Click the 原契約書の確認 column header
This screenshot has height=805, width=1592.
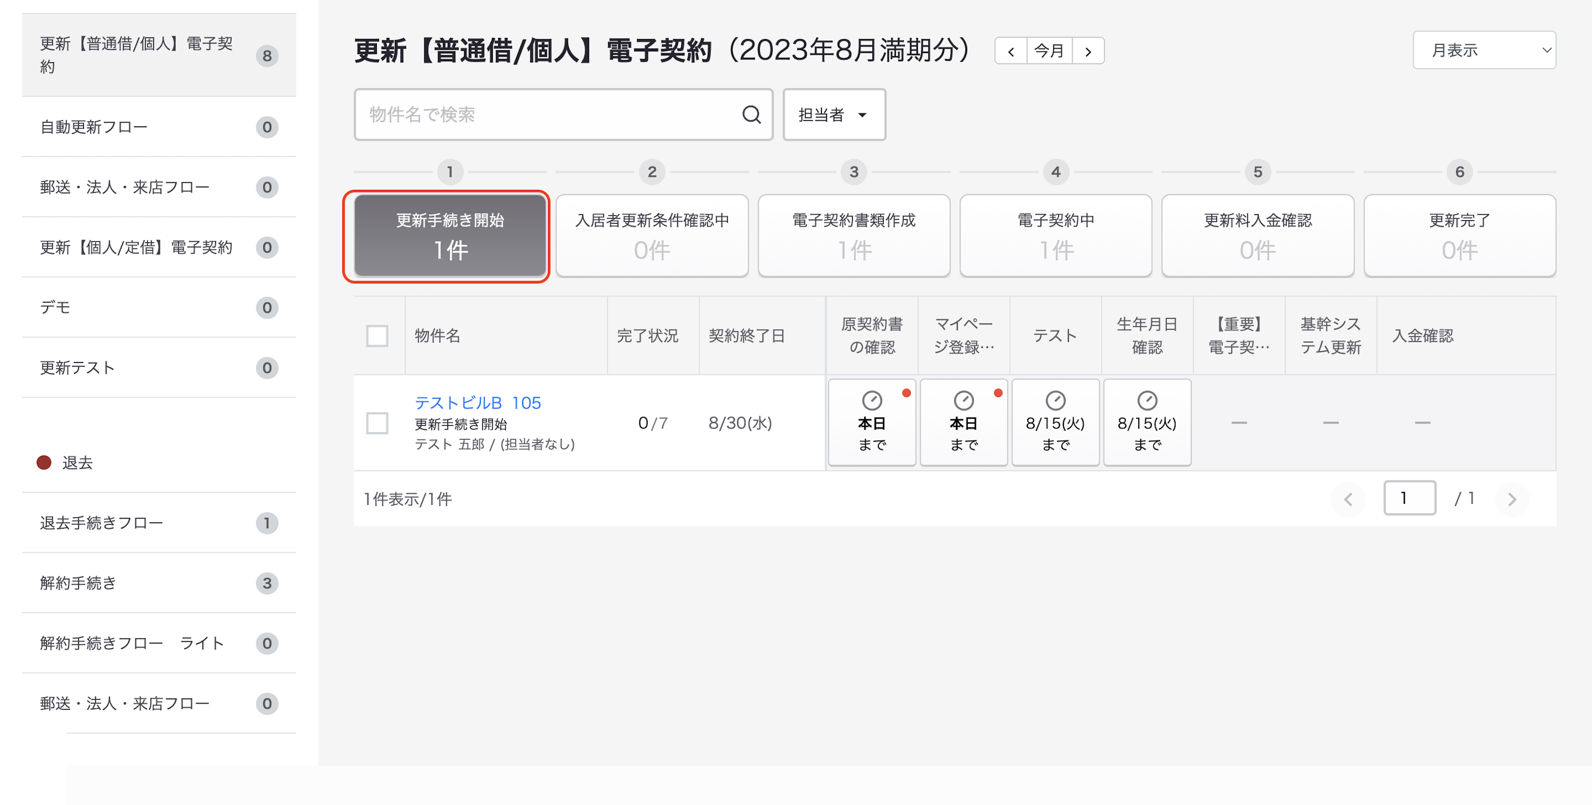pos(872,336)
